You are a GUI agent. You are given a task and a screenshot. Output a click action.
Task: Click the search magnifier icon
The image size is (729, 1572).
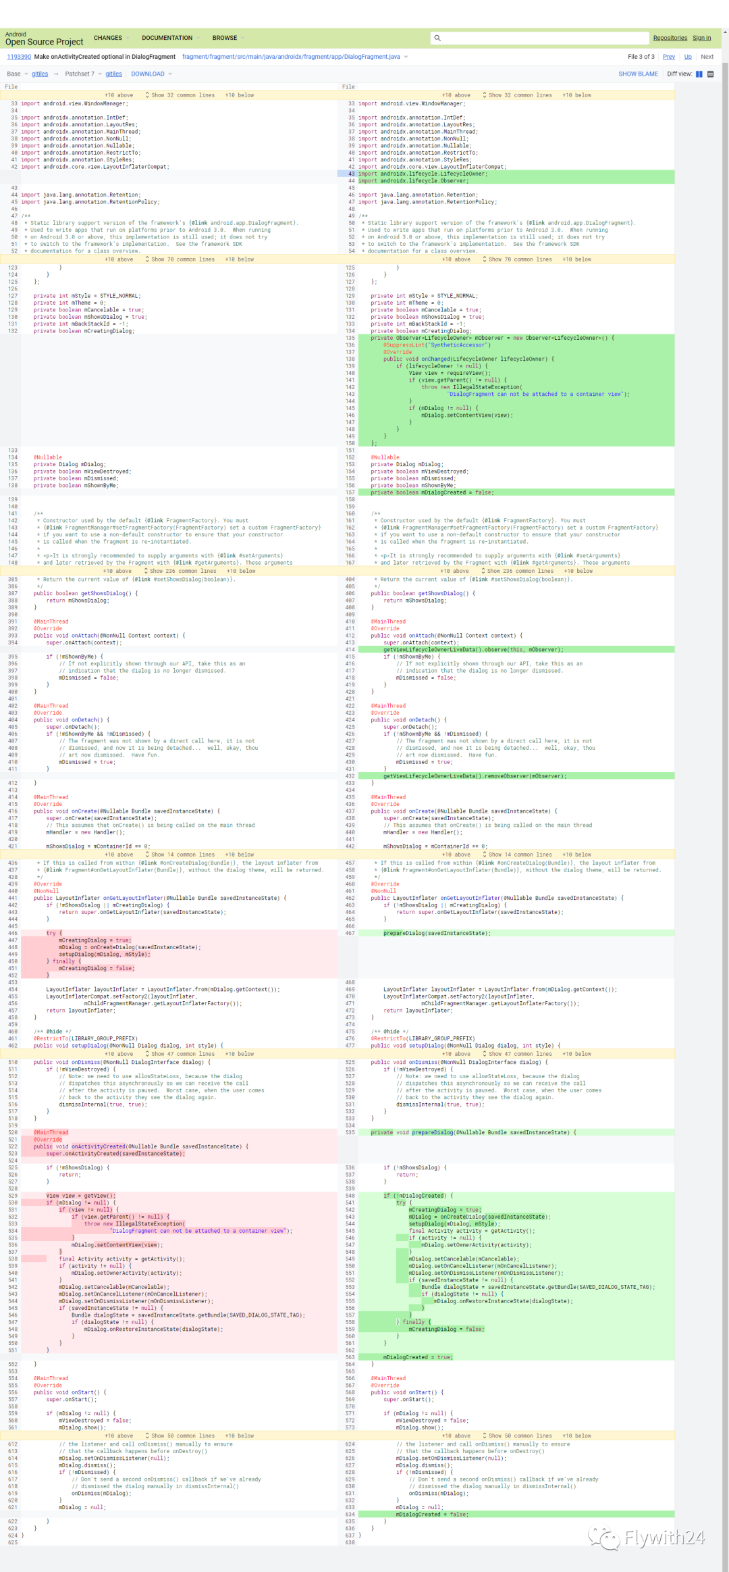point(437,38)
